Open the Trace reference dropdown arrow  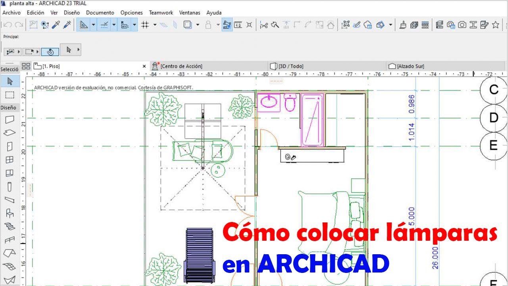(x=198, y=25)
